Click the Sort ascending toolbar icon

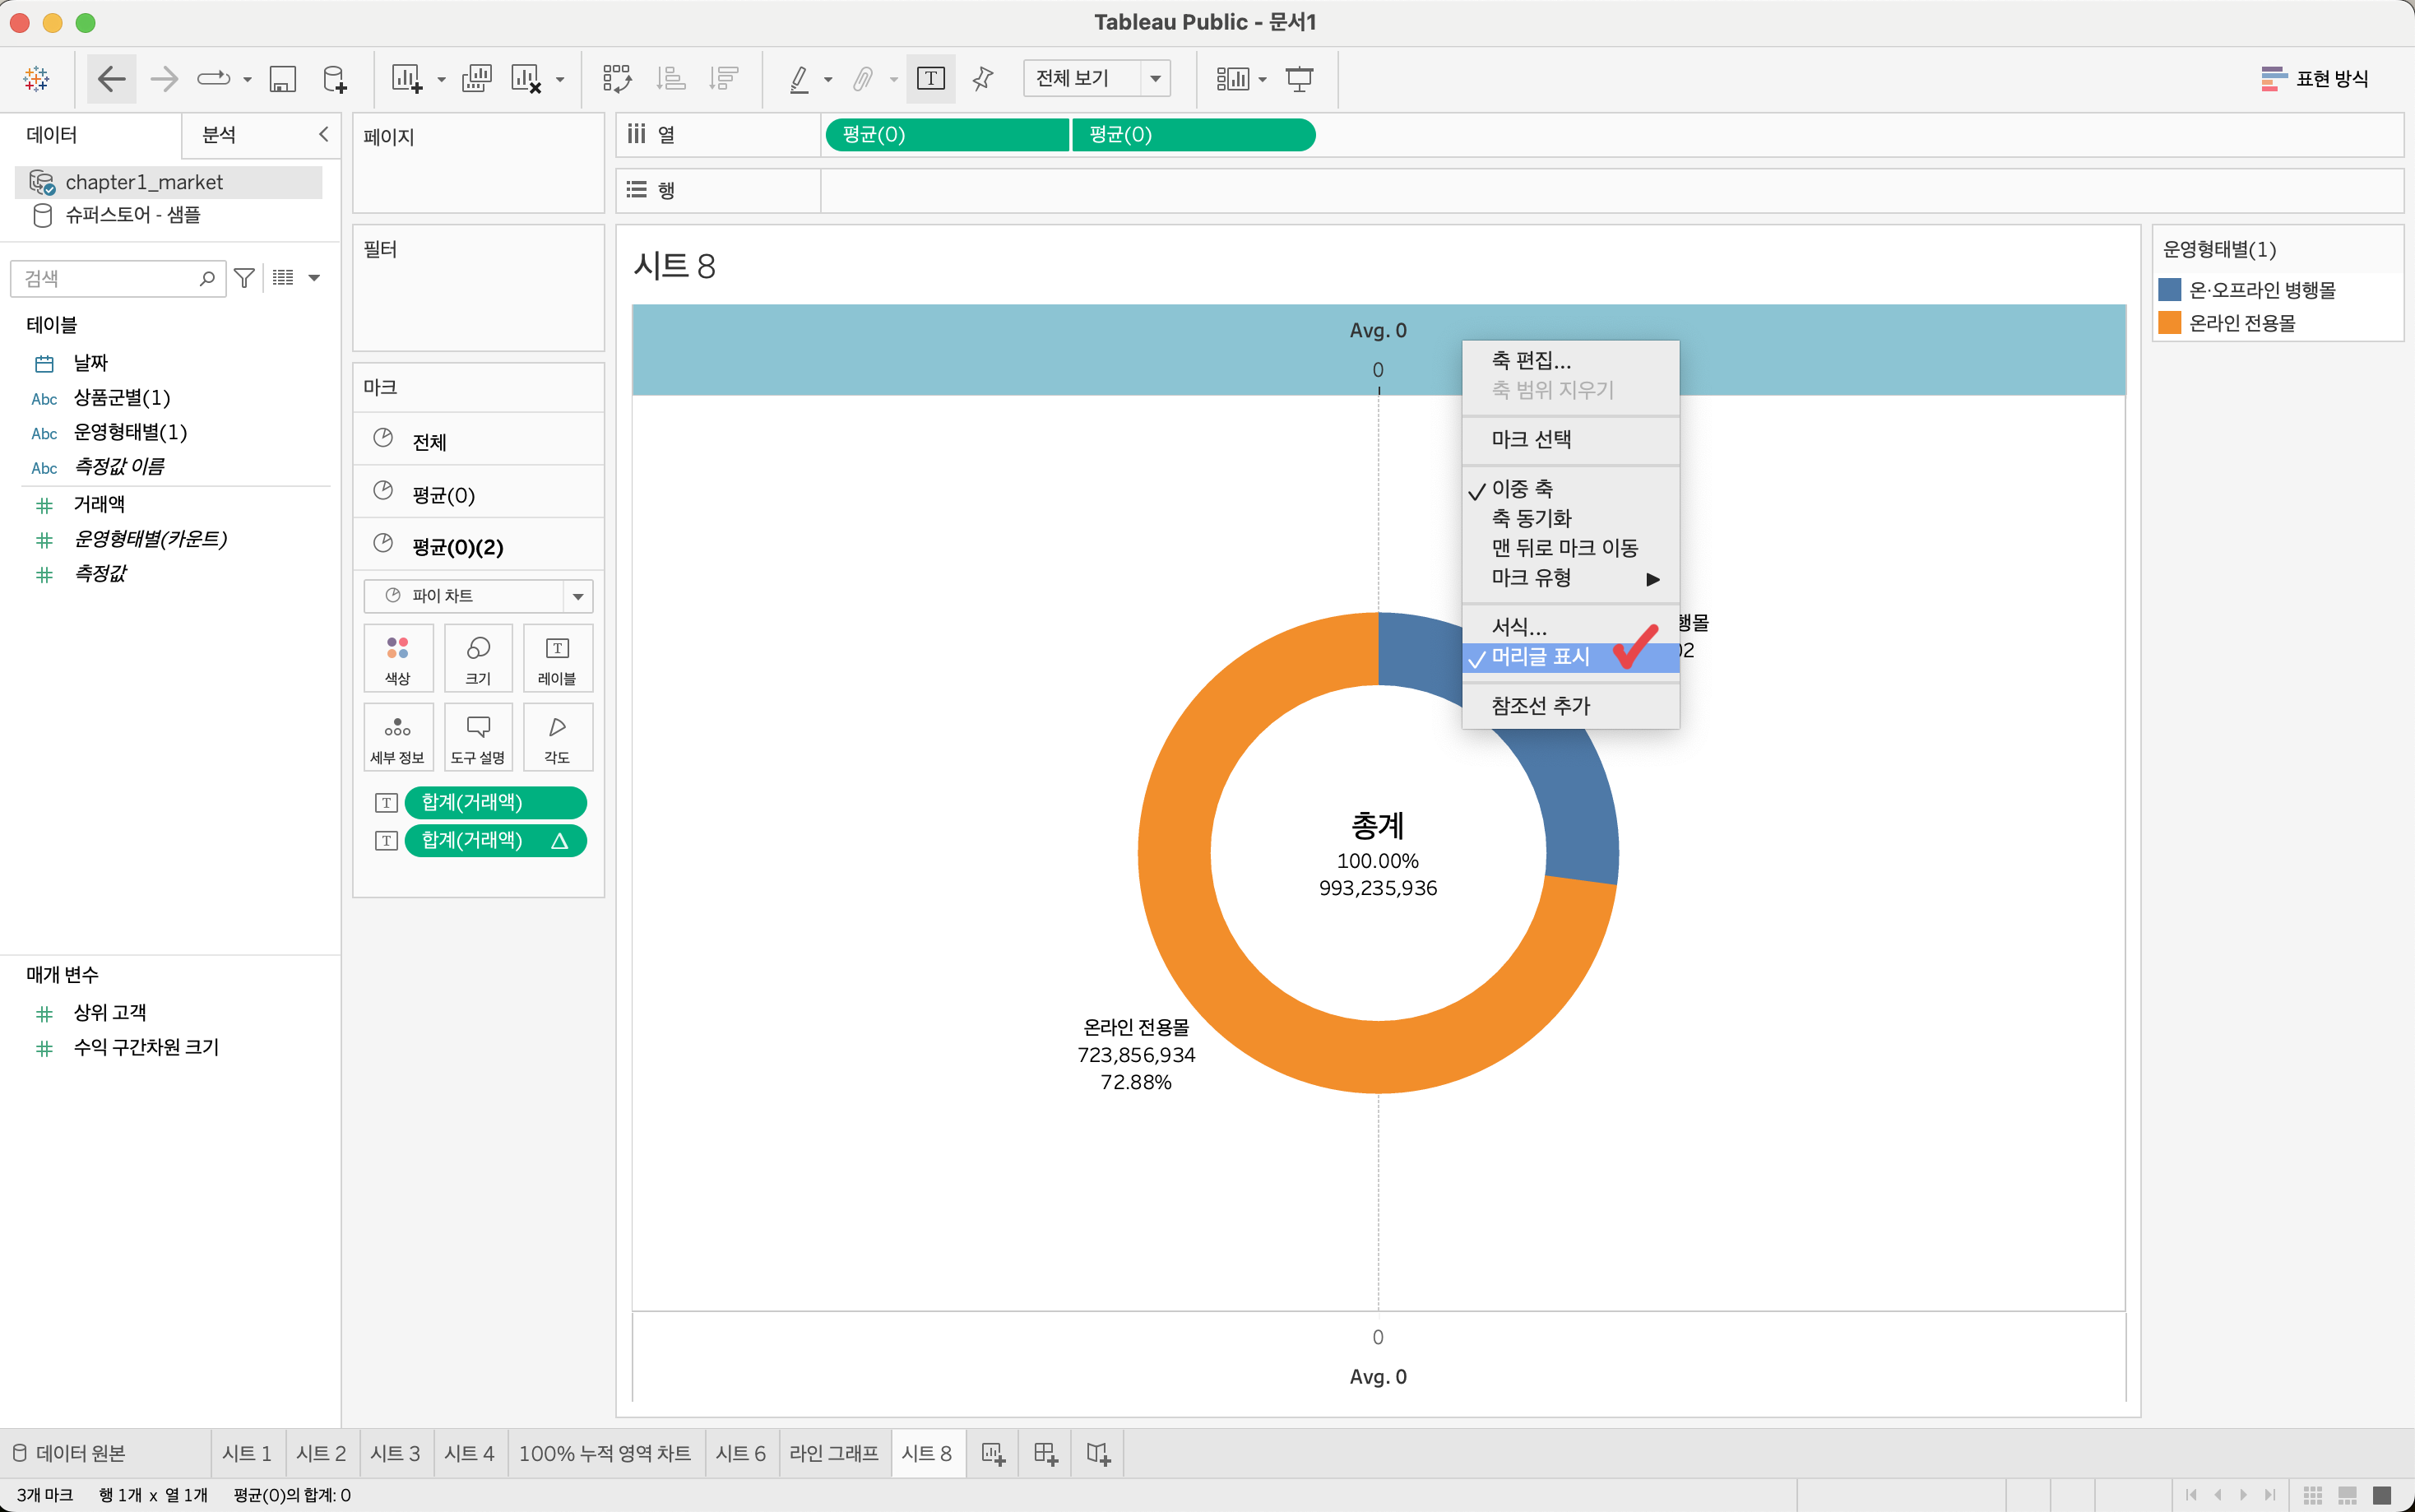tap(670, 78)
